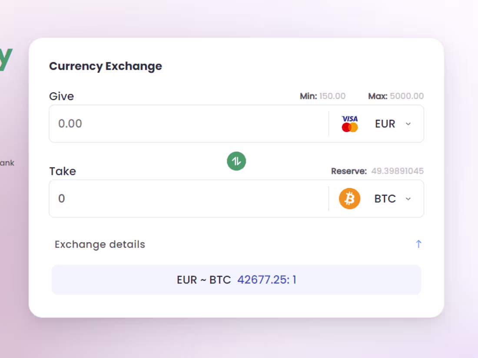
Task: Select the Mastercard icon beside EUR
Action: click(349, 127)
